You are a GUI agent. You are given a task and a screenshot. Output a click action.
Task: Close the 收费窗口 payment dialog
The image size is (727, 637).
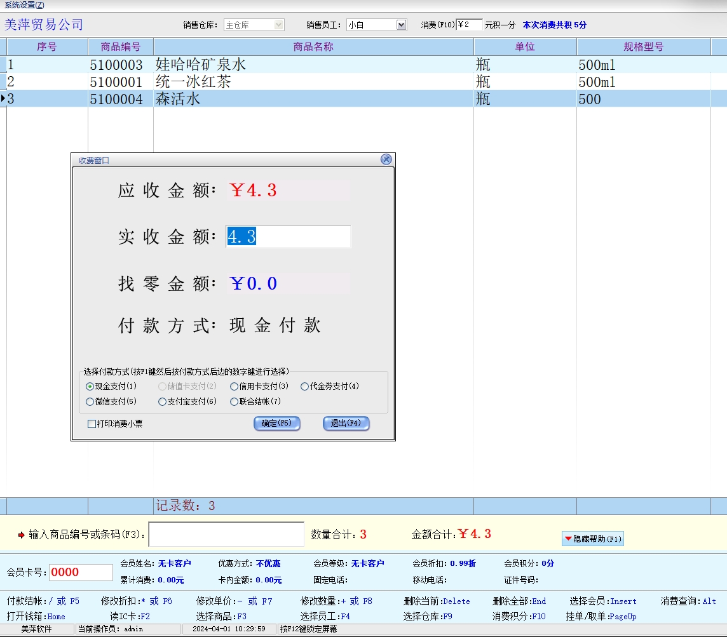(x=386, y=159)
